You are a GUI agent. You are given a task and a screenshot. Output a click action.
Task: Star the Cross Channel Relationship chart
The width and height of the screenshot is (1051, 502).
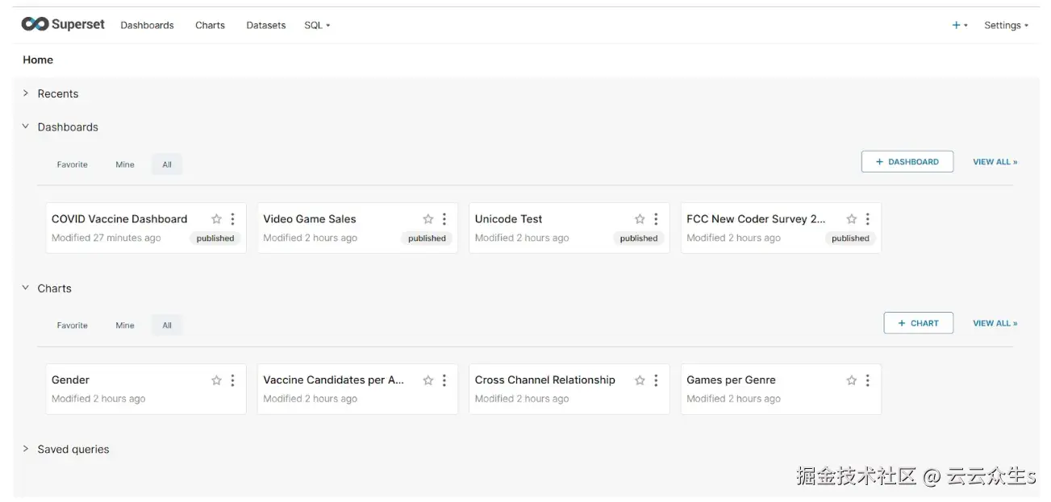click(x=640, y=380)
